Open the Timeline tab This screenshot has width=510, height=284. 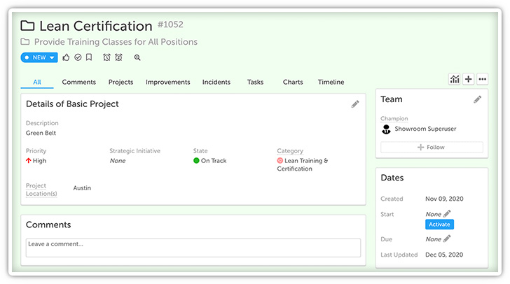pos(331,82)
